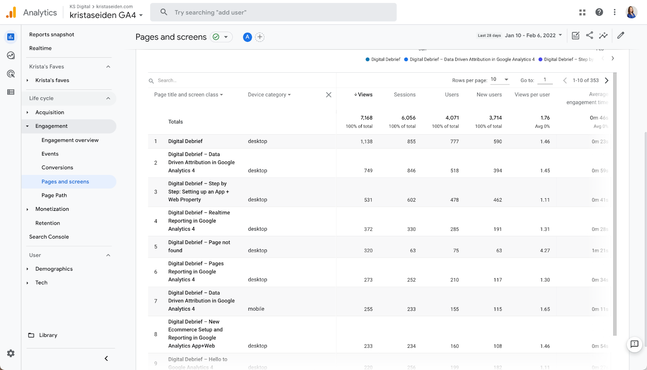Select Search Console in the sidebar
Viewport: 647px width, 370px height.
pos(49,237)
